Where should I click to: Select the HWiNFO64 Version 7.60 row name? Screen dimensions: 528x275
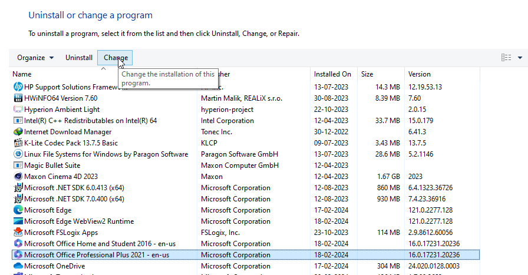[61, 98]
